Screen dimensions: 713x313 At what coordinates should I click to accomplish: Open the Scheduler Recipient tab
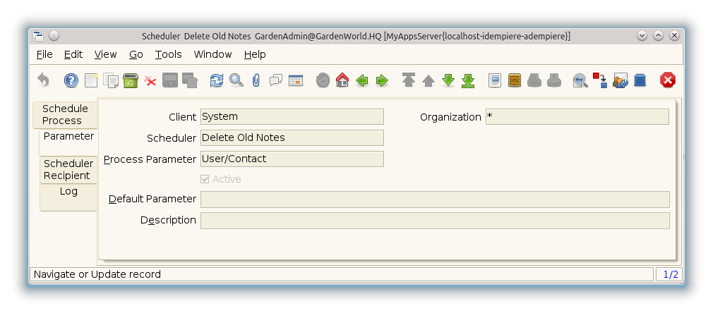pos(68,169)
